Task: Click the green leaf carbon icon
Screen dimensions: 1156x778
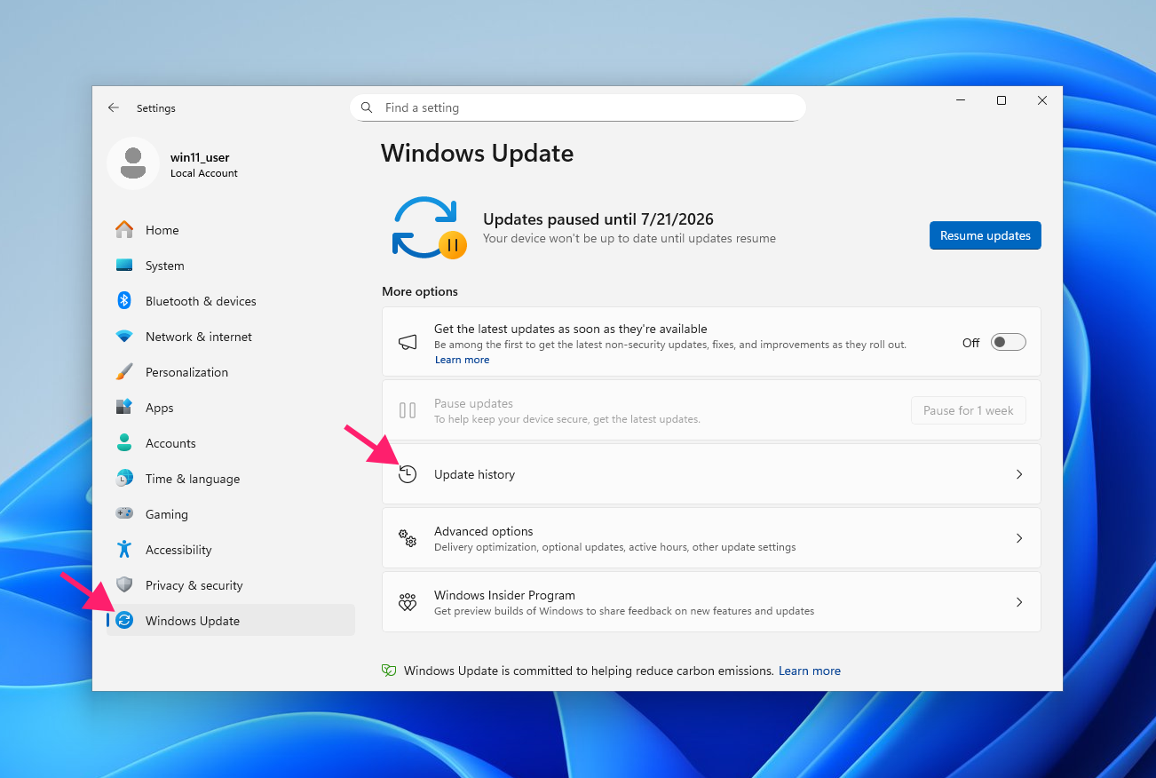Action: pyautogui.click(x=389, y=671)
